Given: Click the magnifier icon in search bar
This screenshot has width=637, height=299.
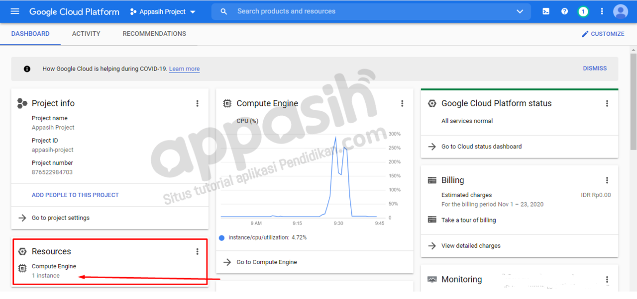Looking at the screenshot, I should (x=224, y=11).
